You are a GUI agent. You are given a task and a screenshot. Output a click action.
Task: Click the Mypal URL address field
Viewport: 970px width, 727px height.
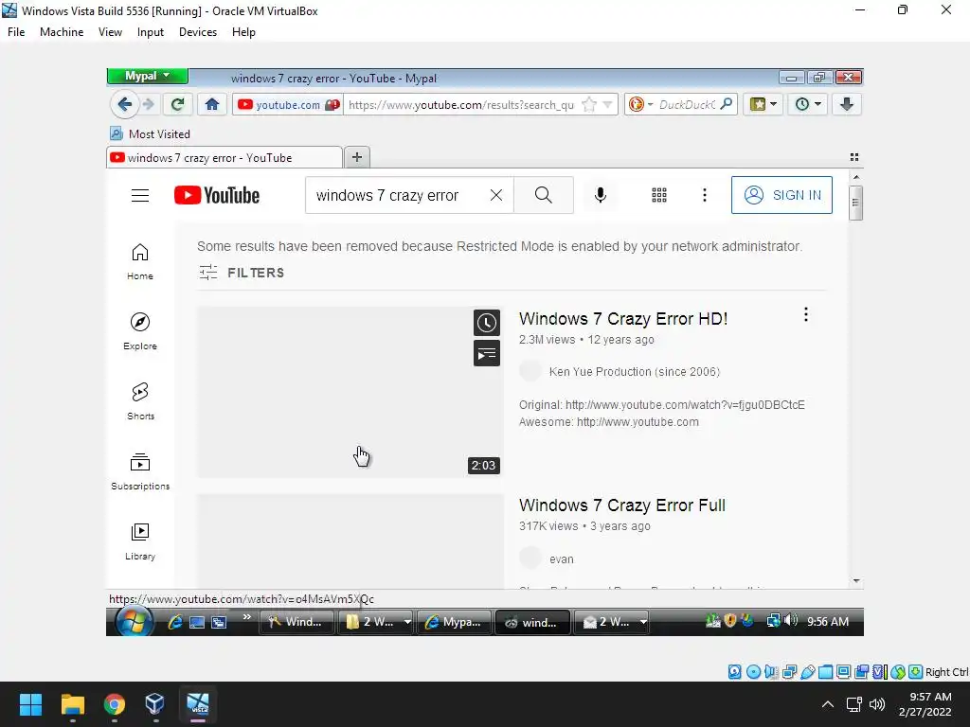pyautogui.click(x=461, y=104)
